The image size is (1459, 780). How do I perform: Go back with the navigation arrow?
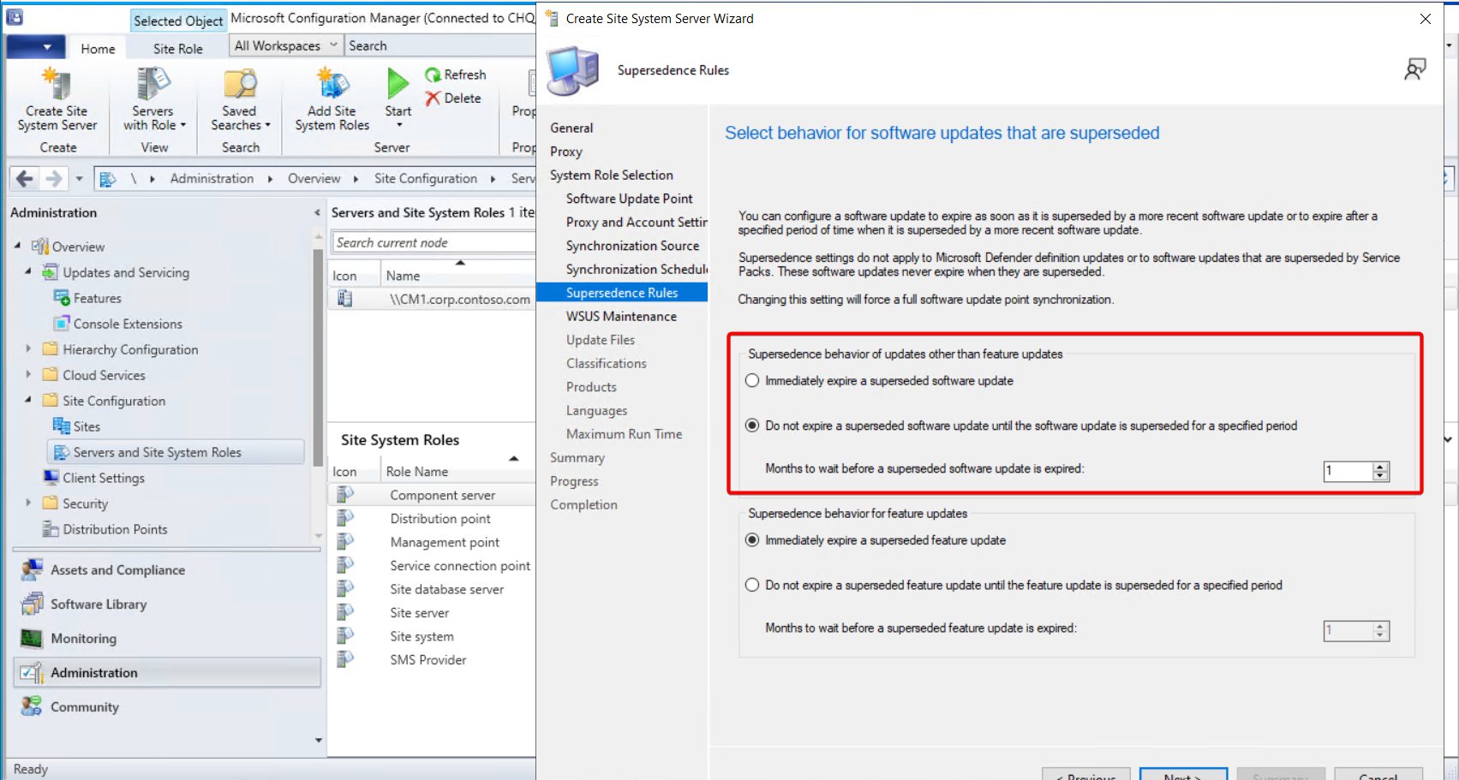[x=25, y=178]
